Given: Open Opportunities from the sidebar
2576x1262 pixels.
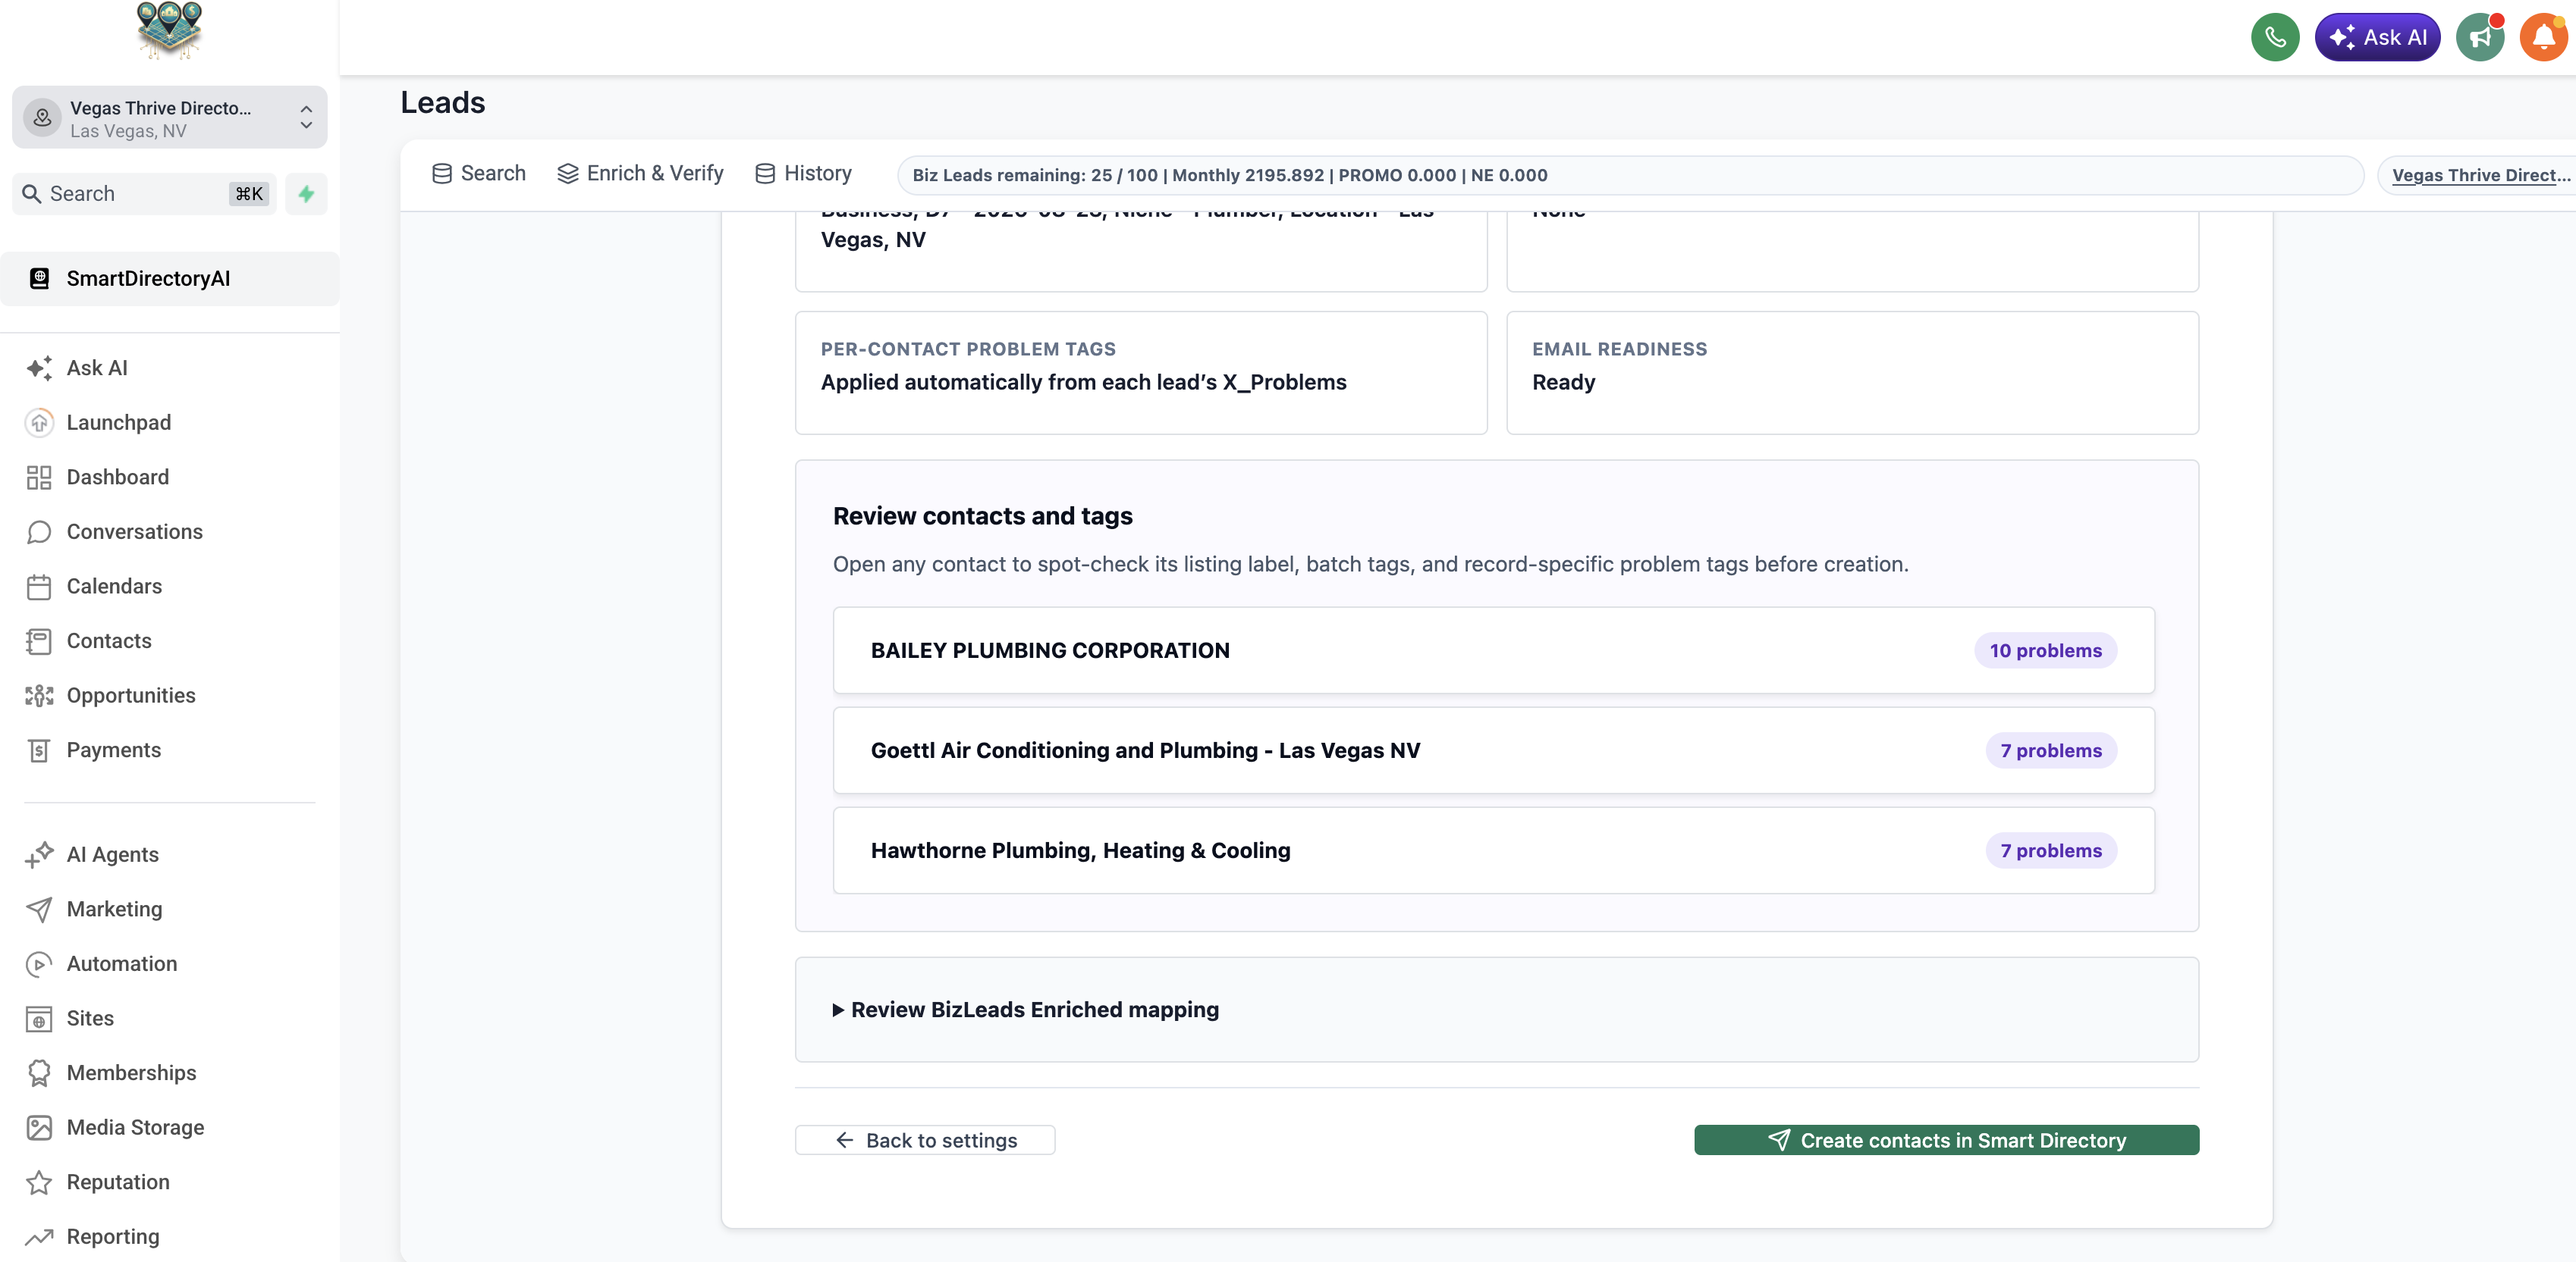Looking at the screenshot, I should click(131, 696).
